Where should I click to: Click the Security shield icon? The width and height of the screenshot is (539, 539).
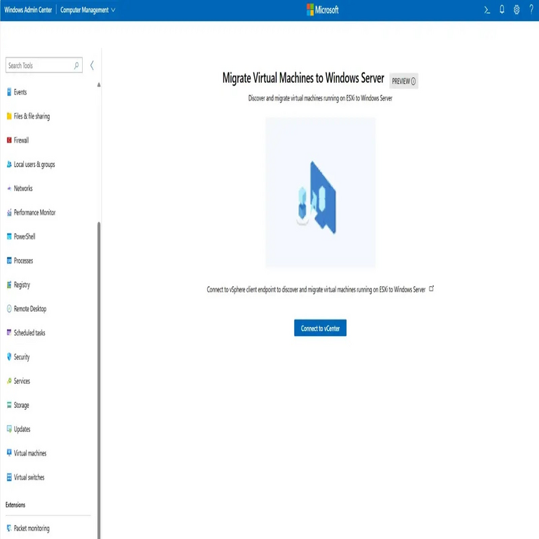[x=9, y=357]
